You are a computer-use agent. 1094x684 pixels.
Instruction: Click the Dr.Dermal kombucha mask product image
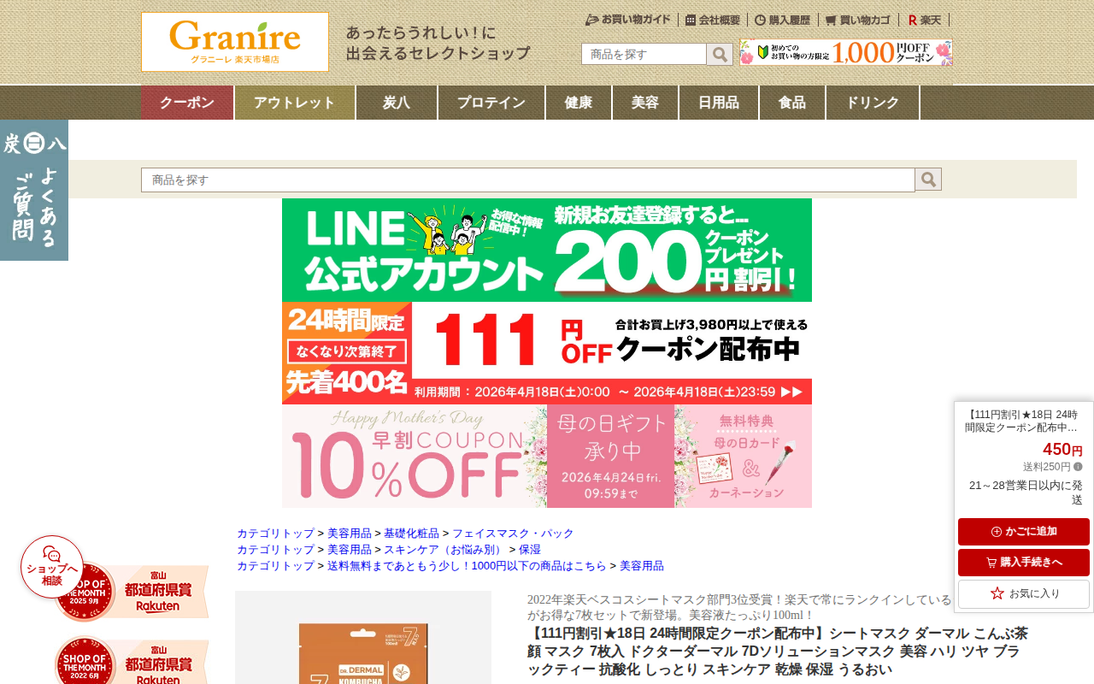pos(363,638)
